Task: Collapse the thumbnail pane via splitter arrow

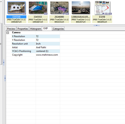Action: point(96,25)
